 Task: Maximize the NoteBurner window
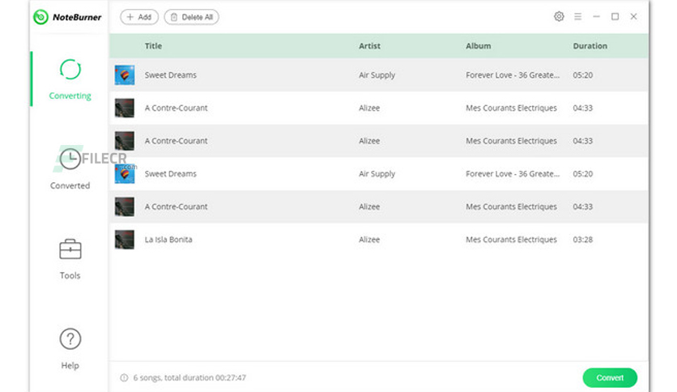pos(615,16)
